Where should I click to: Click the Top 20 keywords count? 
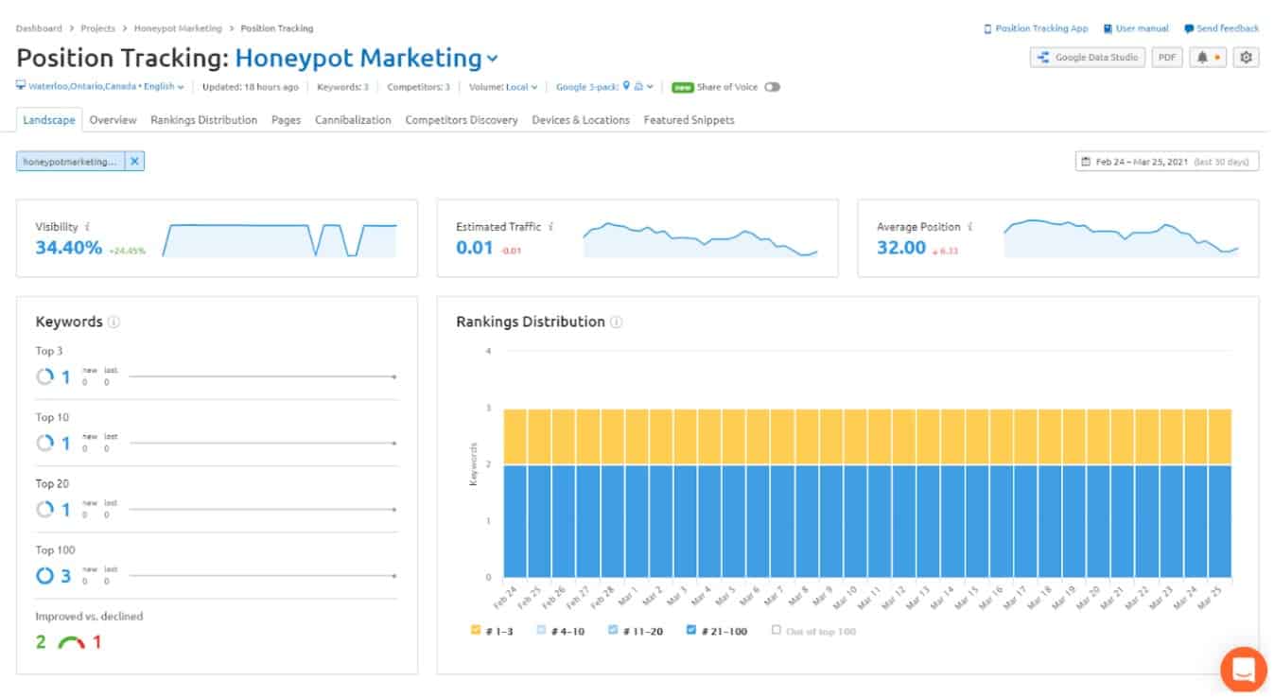coord(66,509)
